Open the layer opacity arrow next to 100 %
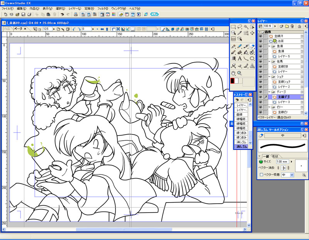This screenshot has width=309, height=240. 275,26
